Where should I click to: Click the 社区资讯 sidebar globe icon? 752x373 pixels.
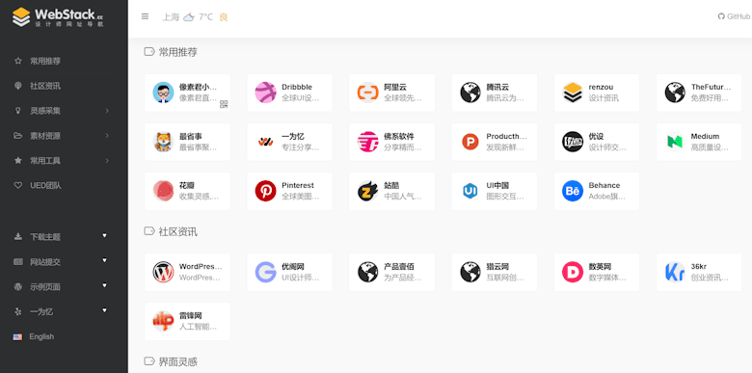click(18, 86)
